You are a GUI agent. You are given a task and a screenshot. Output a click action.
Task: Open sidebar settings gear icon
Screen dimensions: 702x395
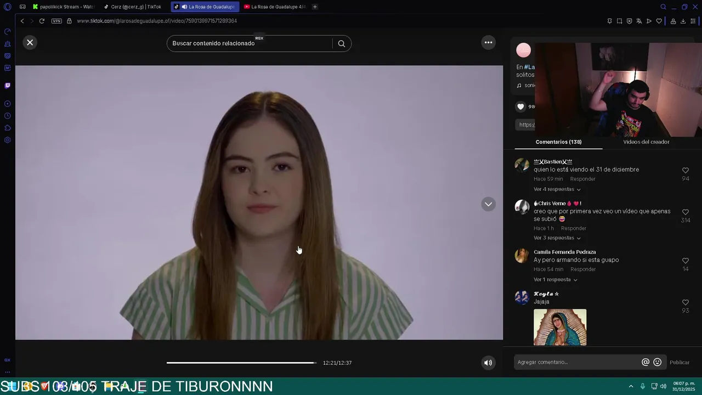7,140
